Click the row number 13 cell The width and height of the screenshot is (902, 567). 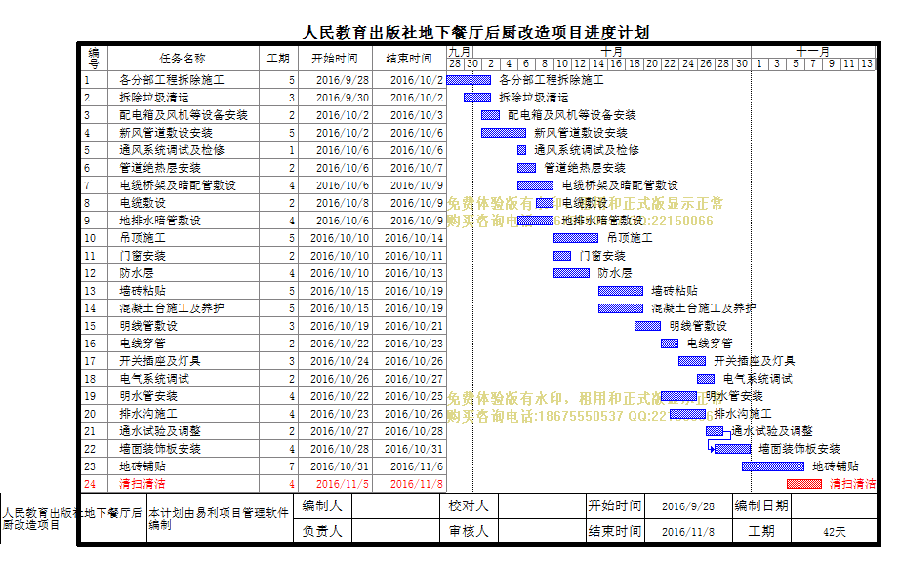click(94, 291)
